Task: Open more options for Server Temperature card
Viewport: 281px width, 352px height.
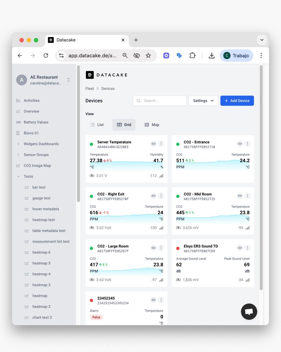Action: (x=161, y=144)
